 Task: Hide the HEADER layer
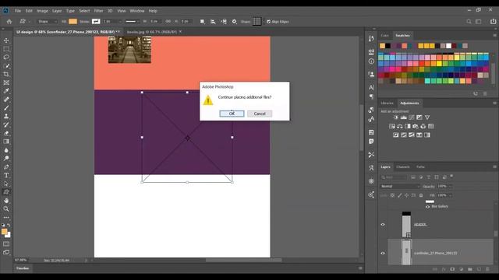(x=383, y=225)
